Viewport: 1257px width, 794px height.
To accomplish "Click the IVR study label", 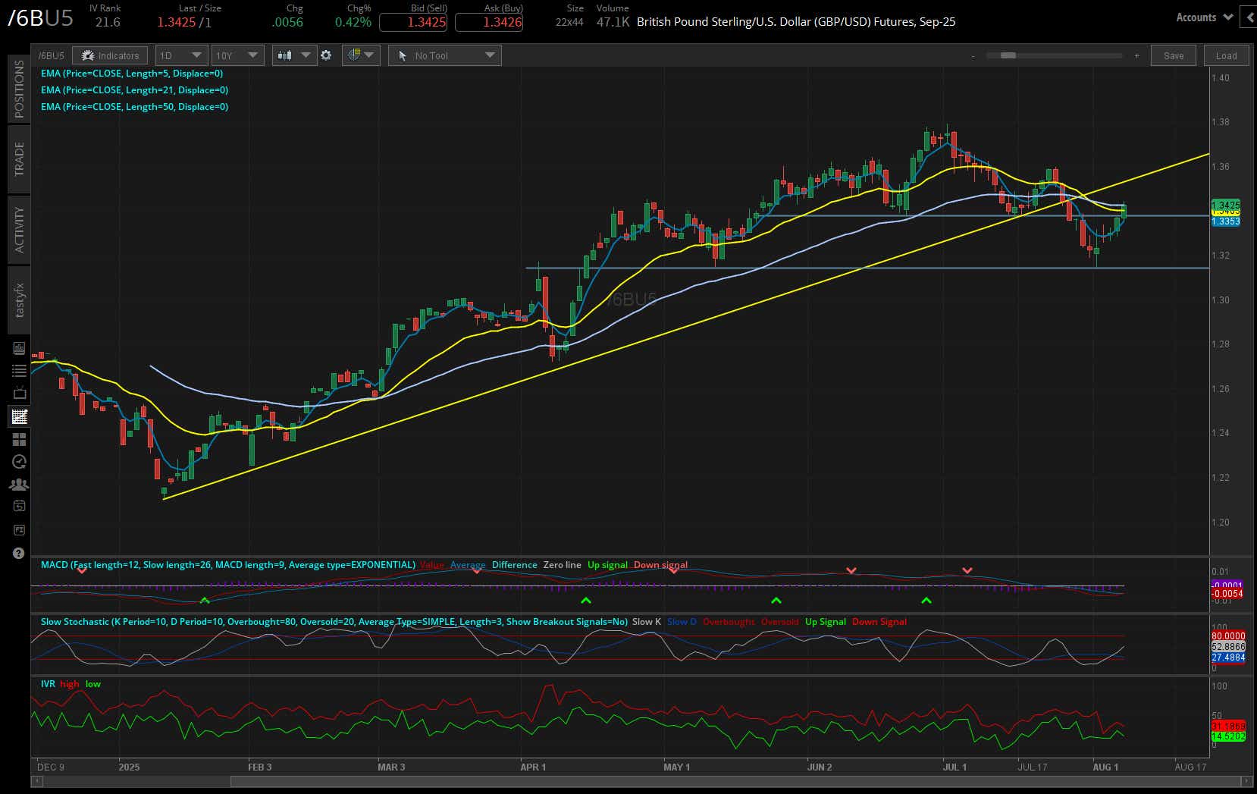I will [x=48, y=684].
